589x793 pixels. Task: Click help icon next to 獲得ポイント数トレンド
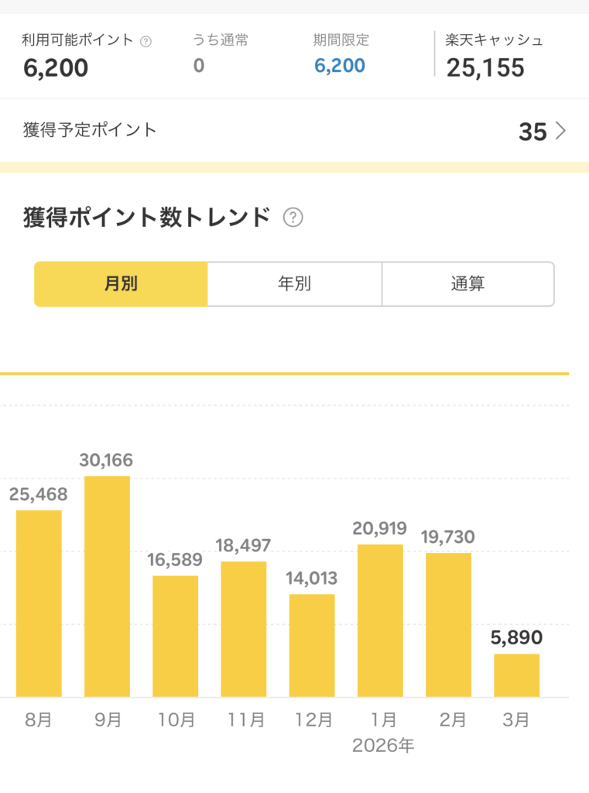(x=293, y=218)
